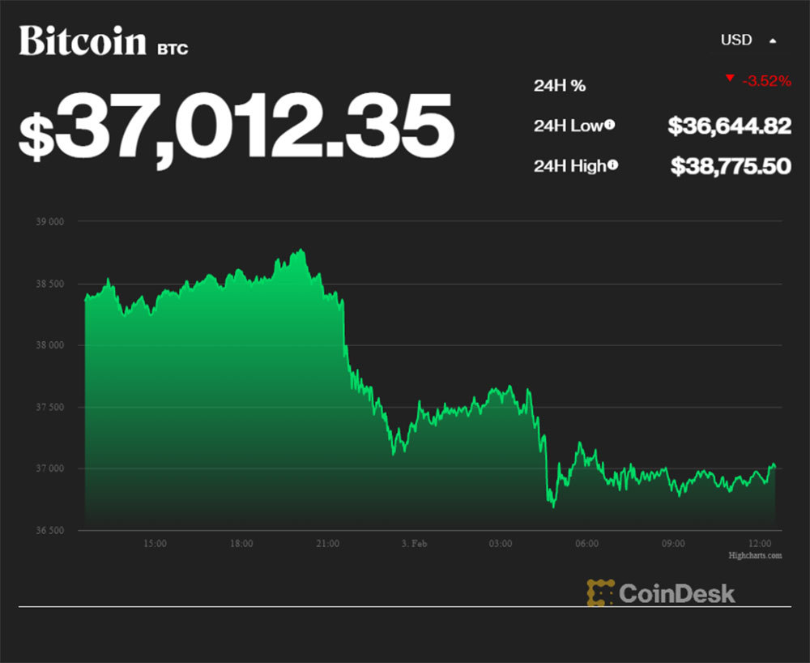The image size is (810, 663).
Task: Click the info icon beside 24H Low
Action: pyautogui.click(x=609, y=125)
